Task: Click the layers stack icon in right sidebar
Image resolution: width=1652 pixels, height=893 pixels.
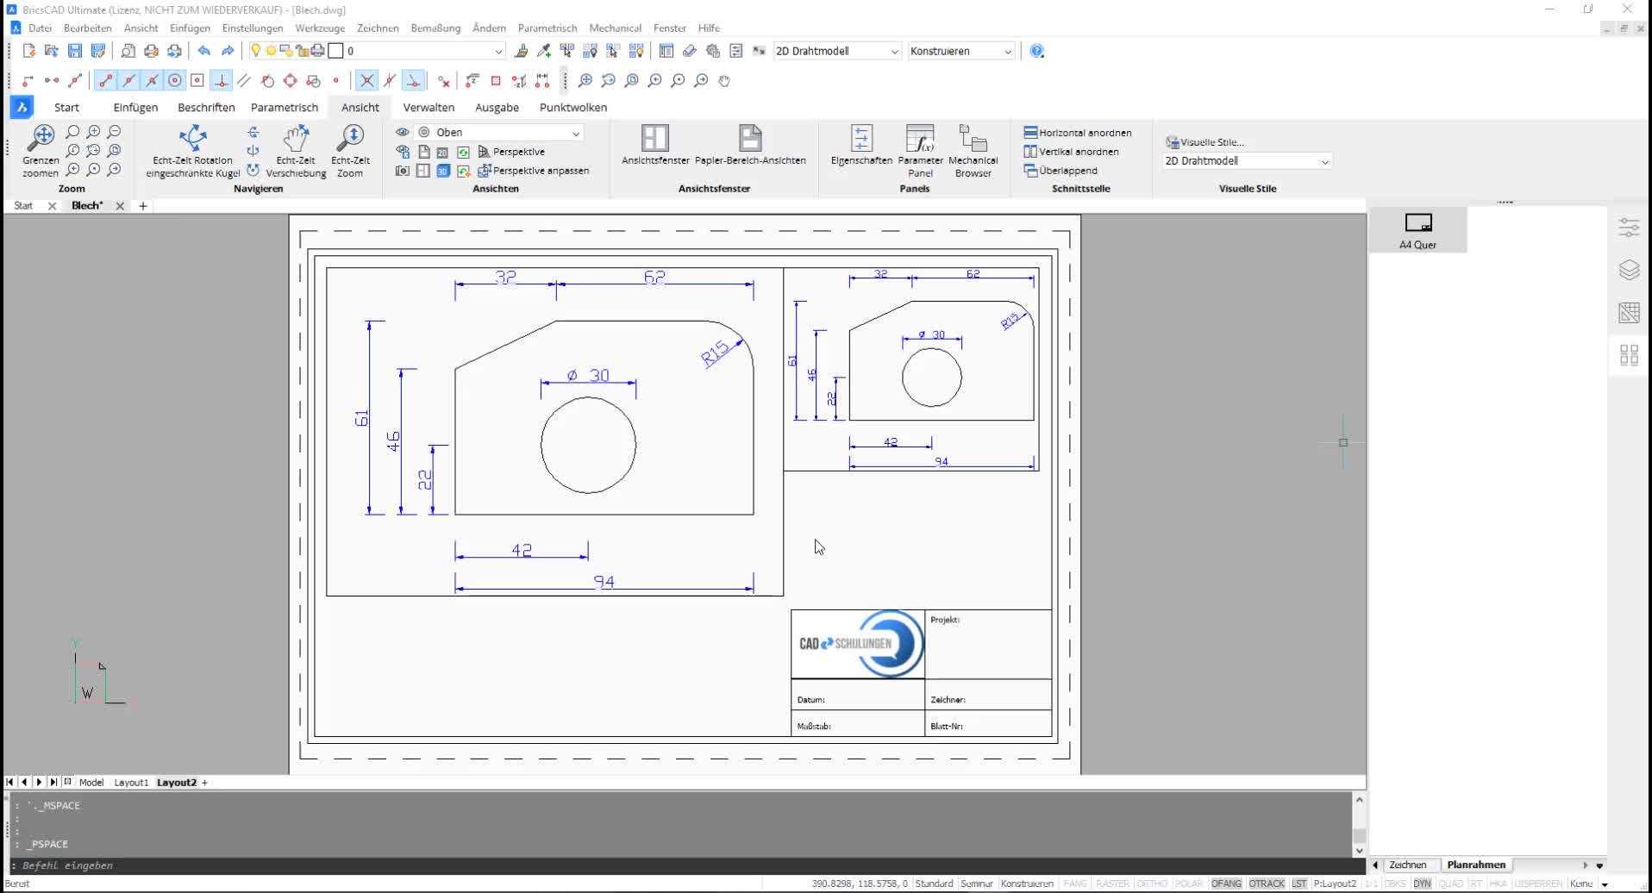Action: (x=1629, y=270)
